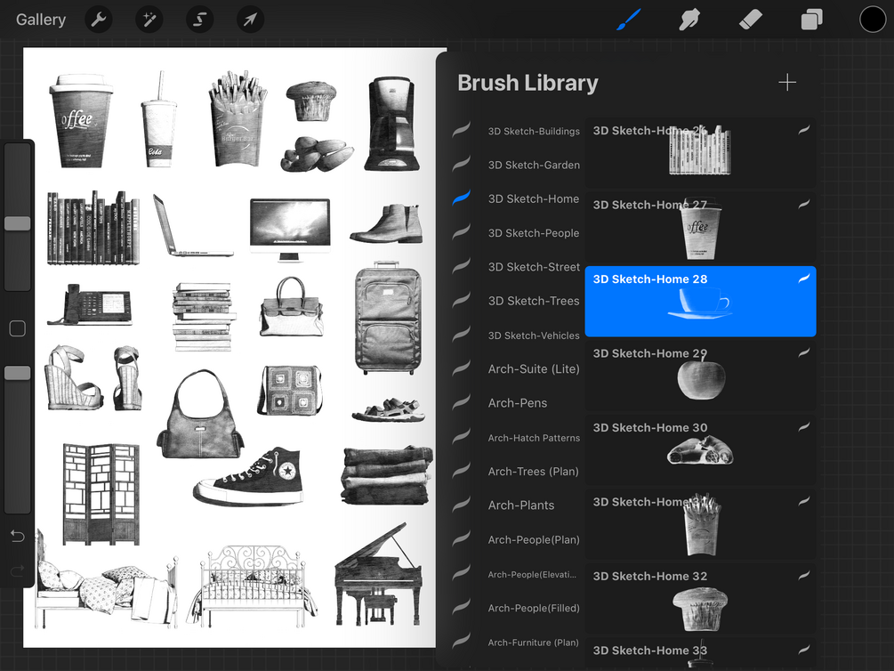Choose the 3D Sketch-Home 27 coffee cup brush
The width and height of the screenshot is (894, 671).
(x=700, y=227)
